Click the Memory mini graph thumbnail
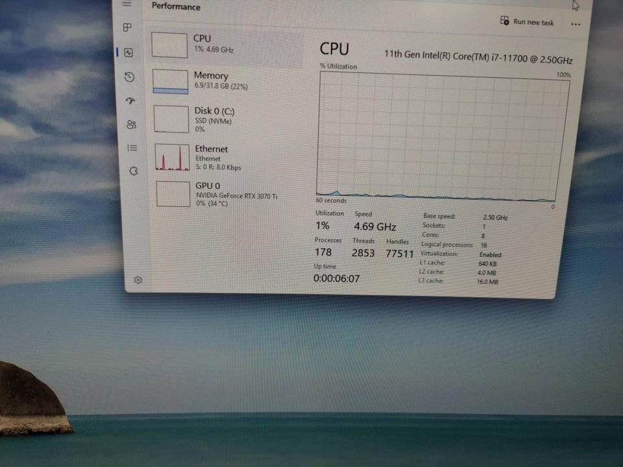623x467 pixels. (x=171, y=82)
